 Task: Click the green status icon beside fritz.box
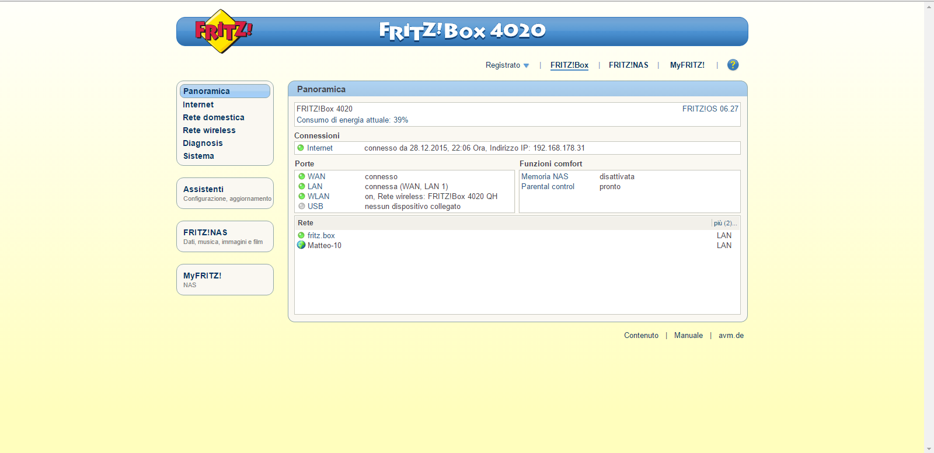point(301,235)
